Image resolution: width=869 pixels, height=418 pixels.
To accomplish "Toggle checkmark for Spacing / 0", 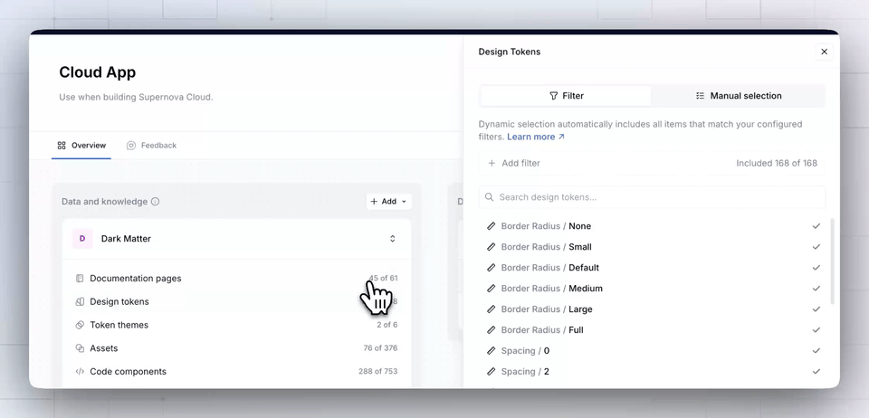I will coord(816,350).
